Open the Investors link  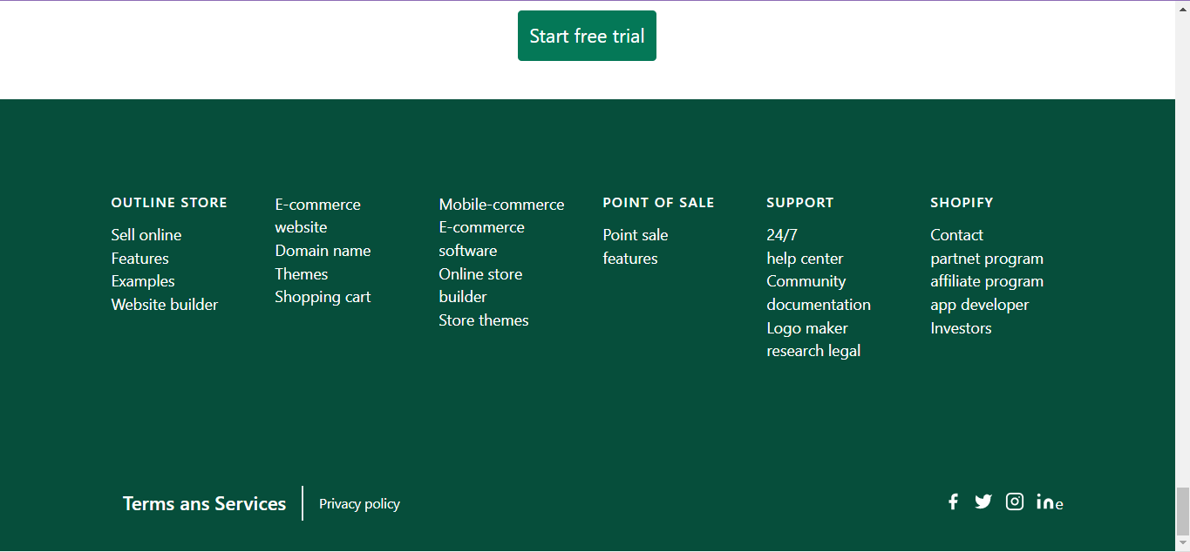pos(961,327)
